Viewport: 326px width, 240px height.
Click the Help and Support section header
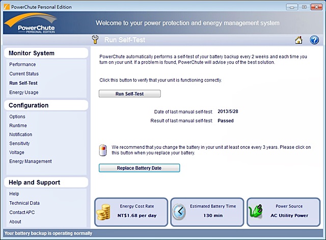pos(46,182)
